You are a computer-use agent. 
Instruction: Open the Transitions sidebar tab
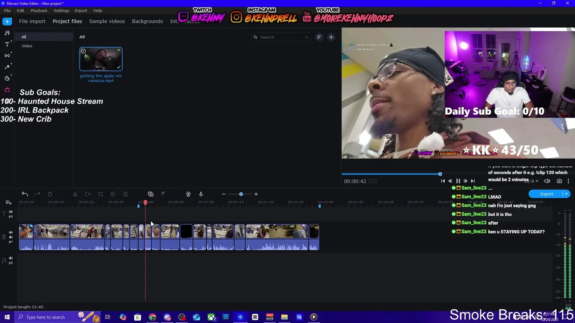(x=7, y=55)
